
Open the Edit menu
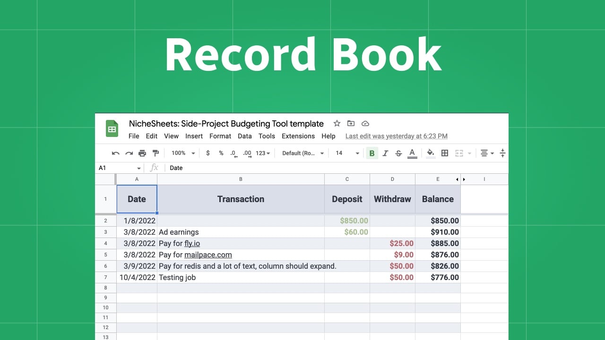[x=152, y=136]
